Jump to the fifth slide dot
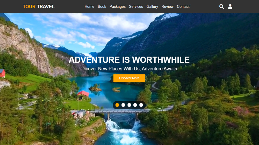The height and width of the screenshot is (145, 259). [141, 105]
